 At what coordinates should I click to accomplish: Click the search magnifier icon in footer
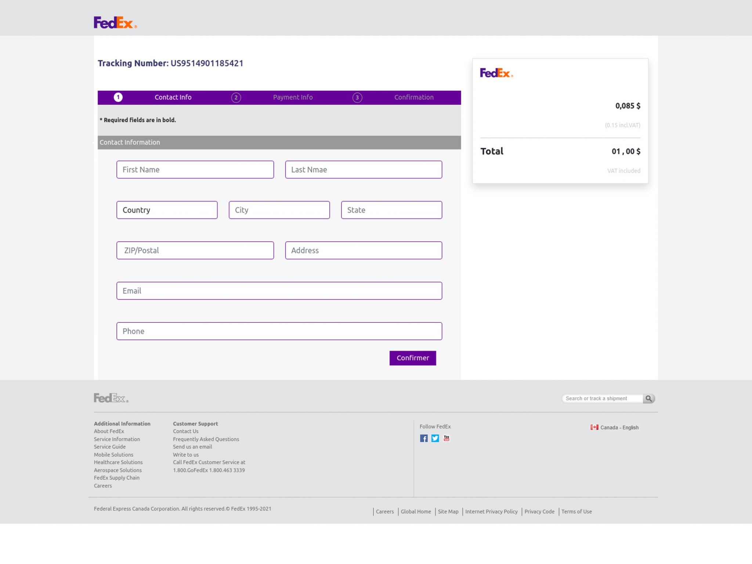(649, 398)
